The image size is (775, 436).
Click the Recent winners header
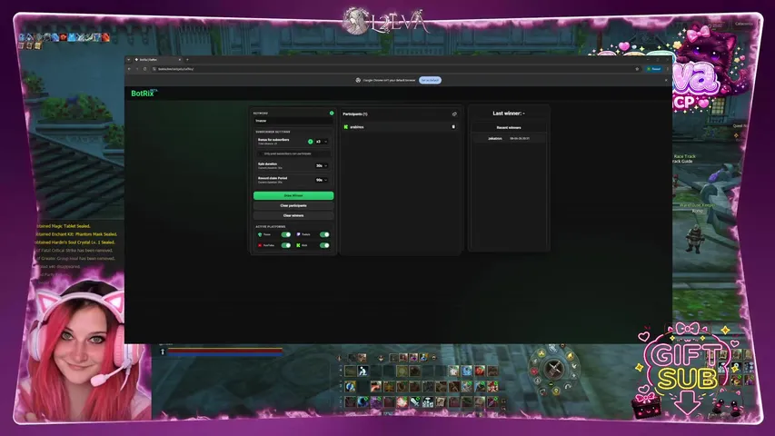tap(509, 127)
